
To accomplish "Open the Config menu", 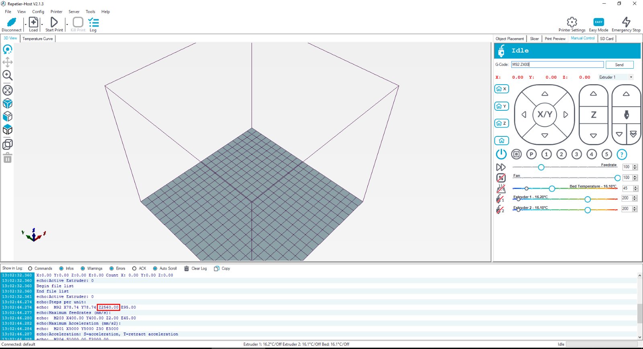I will (x=38, y=12).
